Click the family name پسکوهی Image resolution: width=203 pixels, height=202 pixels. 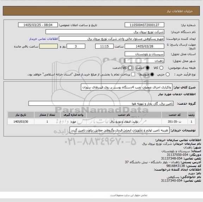(173, 177)
